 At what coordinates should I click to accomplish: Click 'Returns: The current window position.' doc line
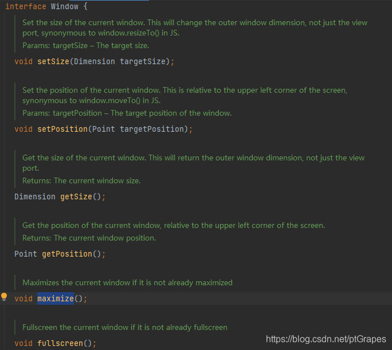click(x=89, y=238)
